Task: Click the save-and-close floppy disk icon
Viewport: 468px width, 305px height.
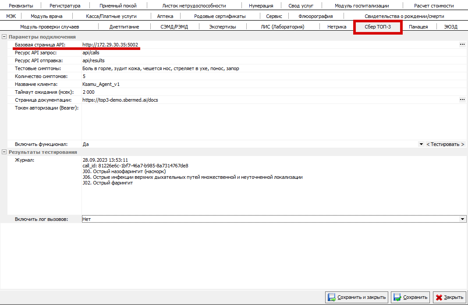Action: tap(332, 298)
